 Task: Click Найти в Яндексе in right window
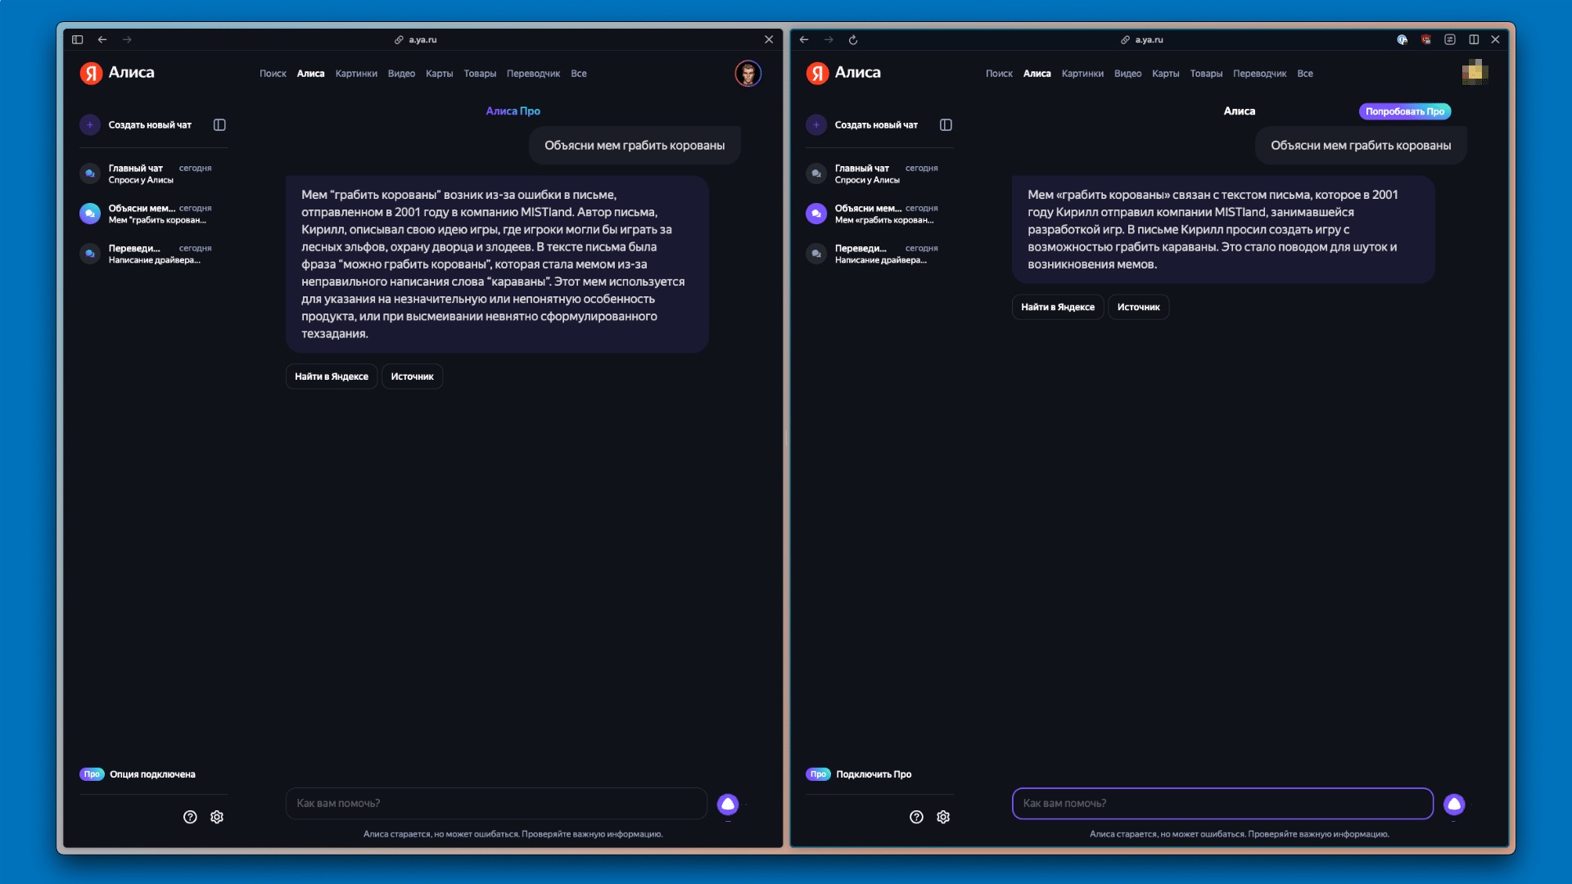click(1058, 307)
